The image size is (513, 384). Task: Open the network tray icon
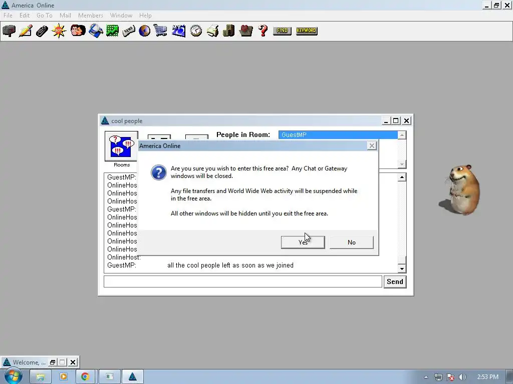(438, 377)
